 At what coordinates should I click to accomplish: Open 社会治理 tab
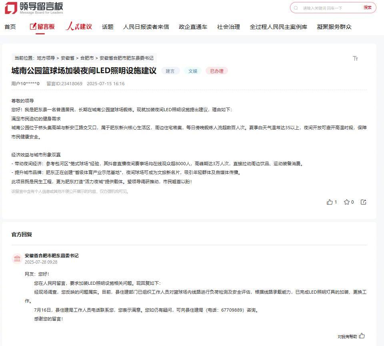coord(228,27)
